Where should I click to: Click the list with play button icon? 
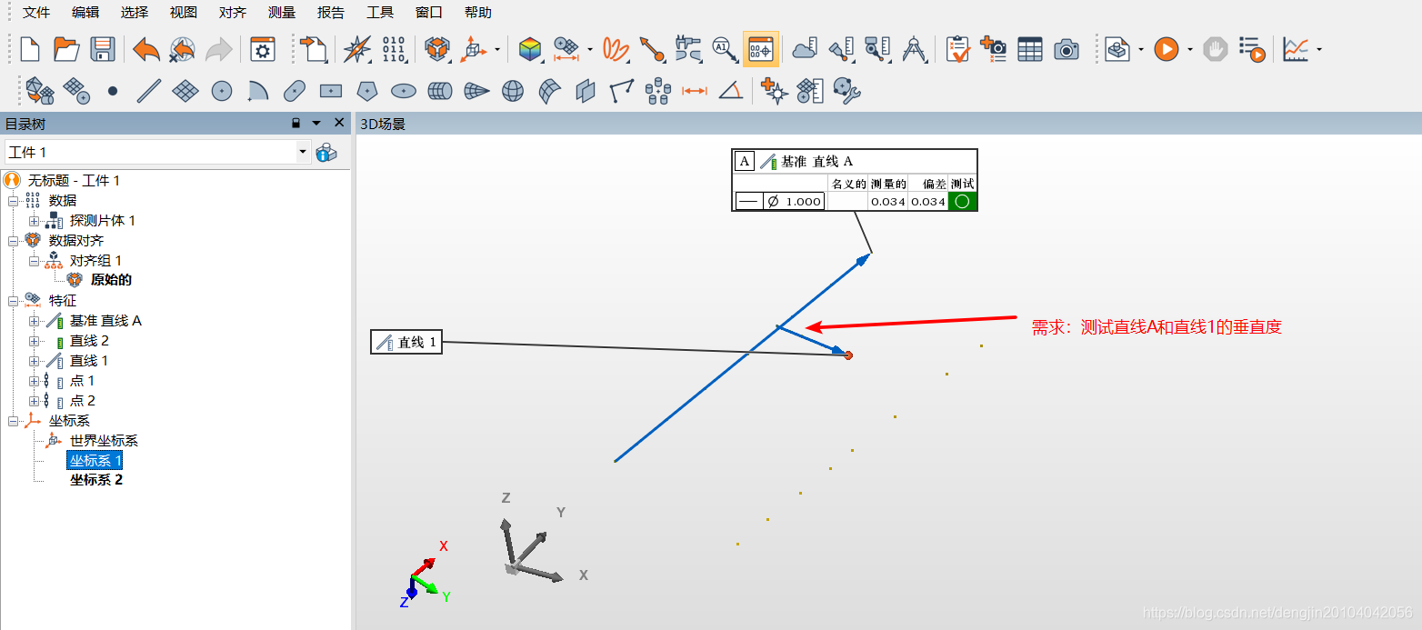coord(1252,49)
